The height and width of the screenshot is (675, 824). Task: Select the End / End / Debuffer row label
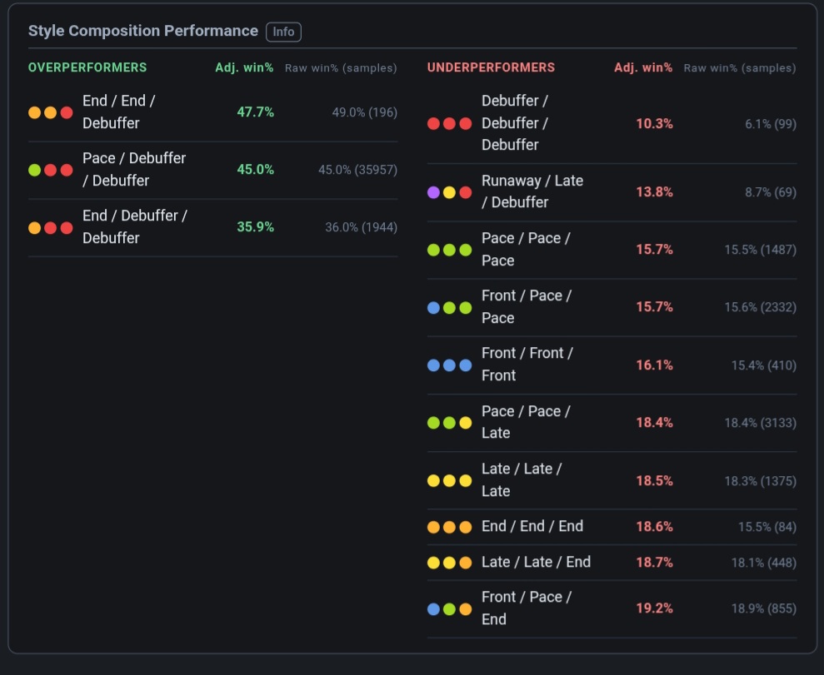(x=119, y=112)
